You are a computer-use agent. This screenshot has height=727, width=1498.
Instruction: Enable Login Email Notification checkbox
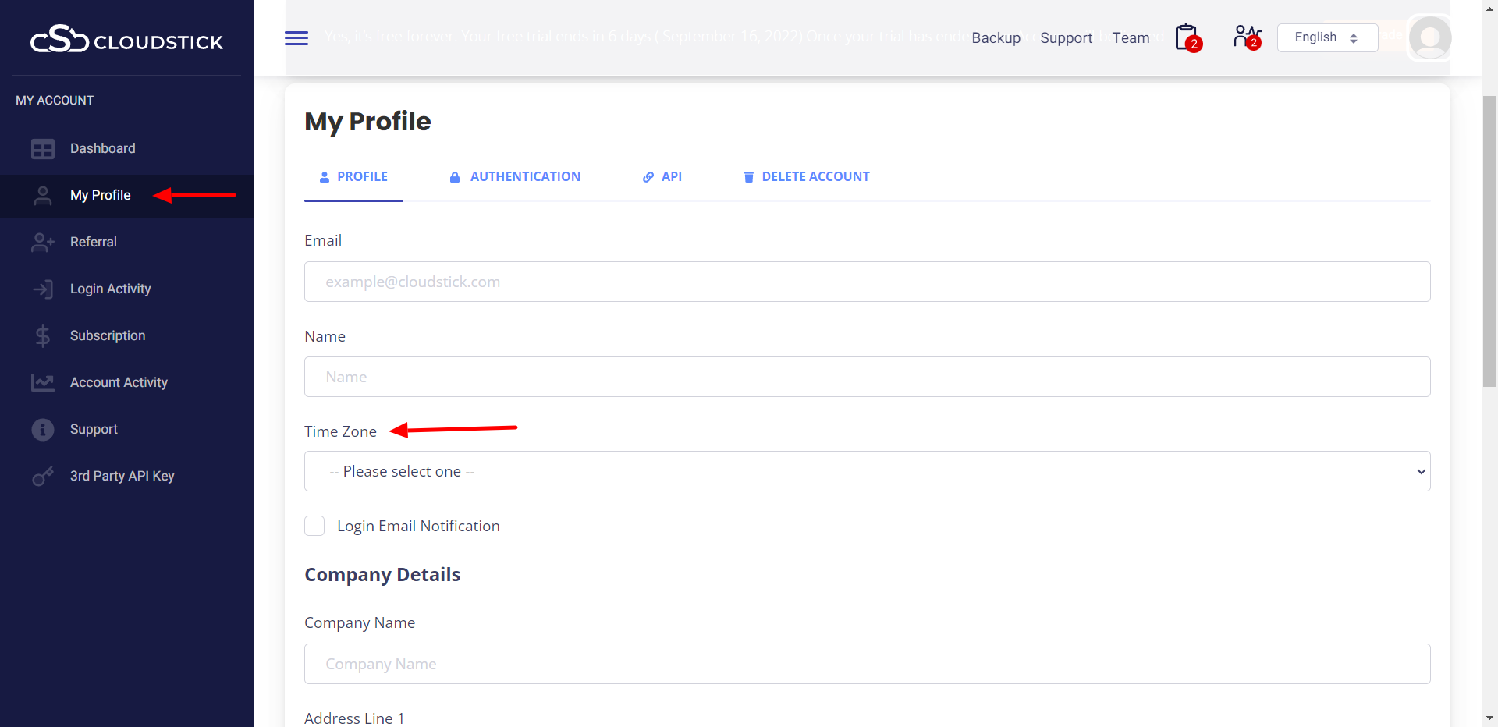[314, 526]
